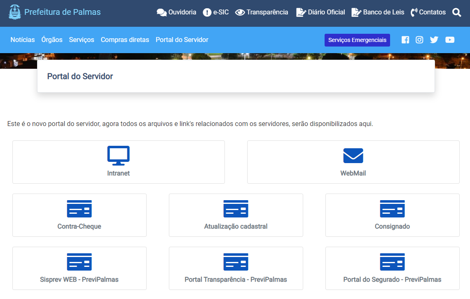Click the e-SIC exclamation icon

(207, 12)
